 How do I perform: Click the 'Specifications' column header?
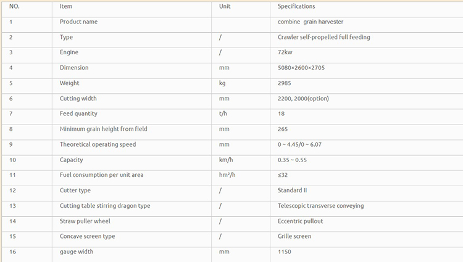click(296, 7)
